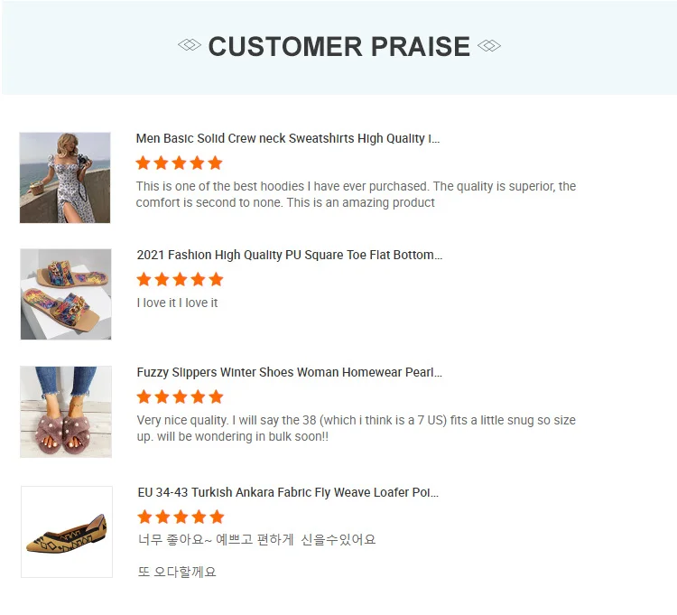Screen dimensions: 677x615
Task: Click the diamond ornament right of Customer Praise
Action: tap(488, 46)
